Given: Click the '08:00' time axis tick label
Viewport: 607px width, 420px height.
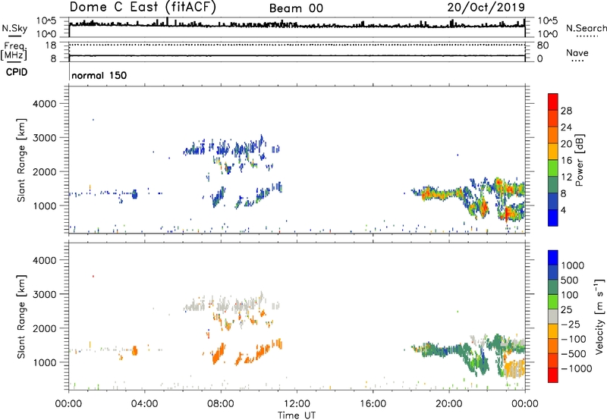Looking at the screenshot, I should pos(221,404).
